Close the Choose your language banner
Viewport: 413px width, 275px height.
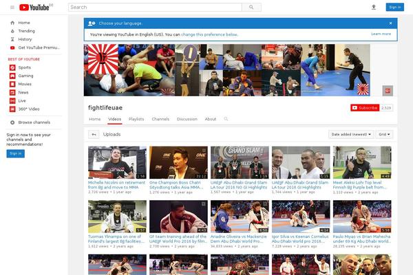[x=390, y=23]
